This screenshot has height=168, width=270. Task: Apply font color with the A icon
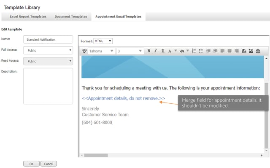click(170, 51)
